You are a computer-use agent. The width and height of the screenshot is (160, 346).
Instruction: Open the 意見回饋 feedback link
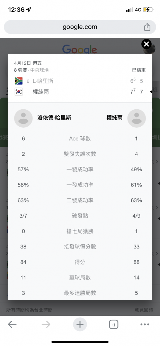click(x=144, y=310)
